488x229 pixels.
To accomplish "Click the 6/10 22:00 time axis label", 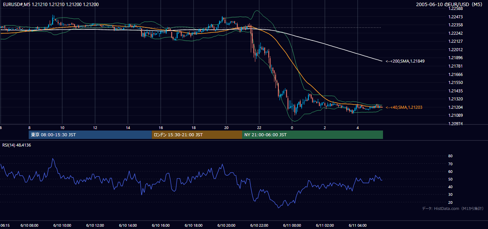I will [x=259, y=226].
